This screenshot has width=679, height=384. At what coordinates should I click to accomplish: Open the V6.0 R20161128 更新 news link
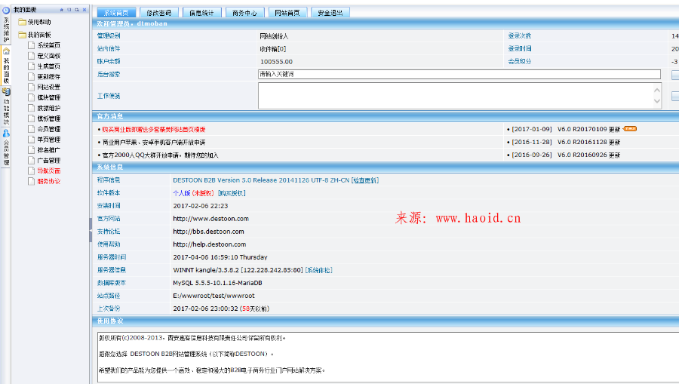coord(589,142)
